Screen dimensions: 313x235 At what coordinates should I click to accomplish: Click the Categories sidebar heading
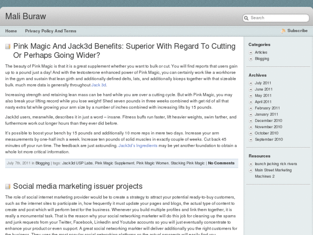(259, 44)
